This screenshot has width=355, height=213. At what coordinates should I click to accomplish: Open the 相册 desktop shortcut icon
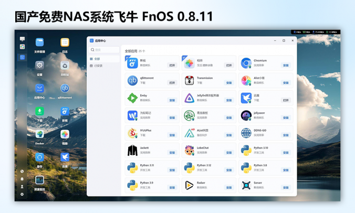click(65, 134)
